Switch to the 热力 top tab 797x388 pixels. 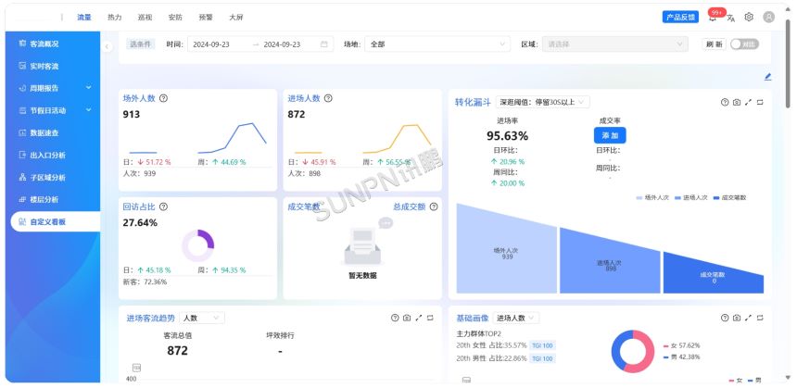tap(114, 17)
